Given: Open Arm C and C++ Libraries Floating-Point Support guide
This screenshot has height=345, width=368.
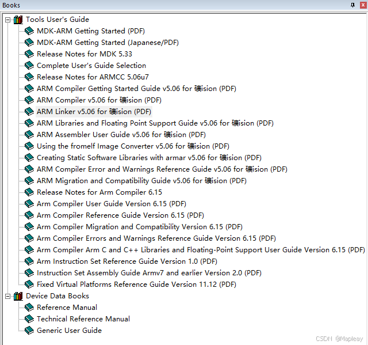Looking at the screenshot, I should click(201, 250).
